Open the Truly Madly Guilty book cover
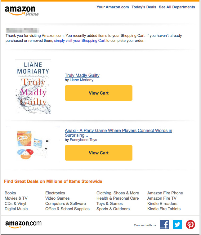 pyautogui.click(x=33, y=86)
